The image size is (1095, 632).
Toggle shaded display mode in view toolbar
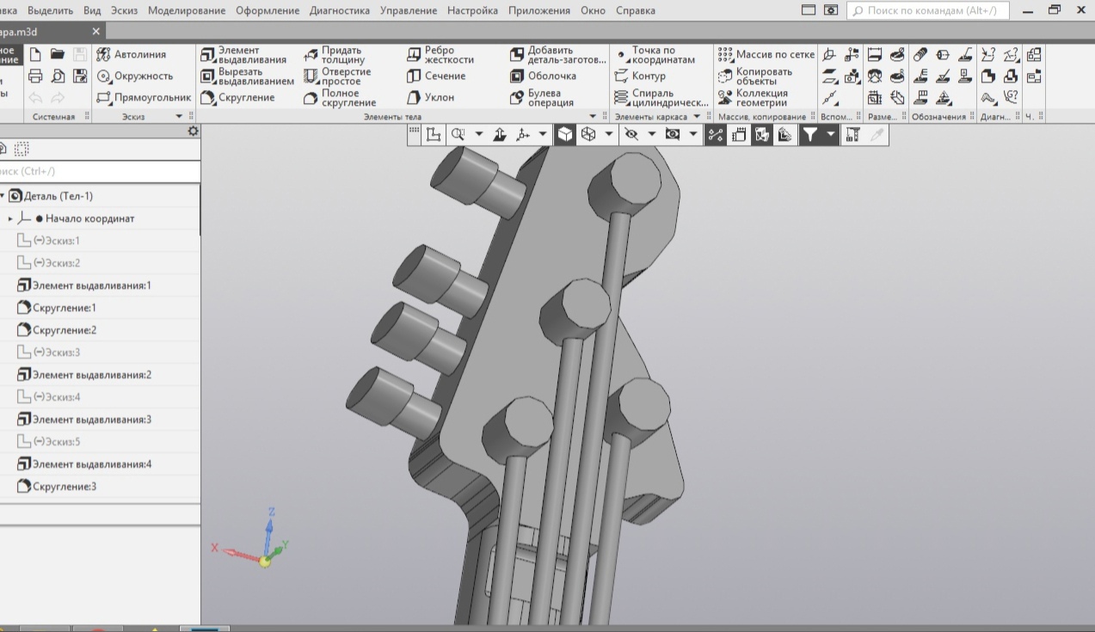click(565, 134)
